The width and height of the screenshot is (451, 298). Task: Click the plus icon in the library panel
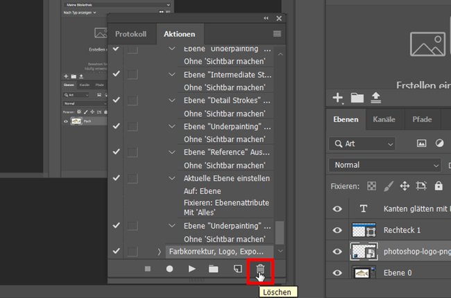point(338,98)
